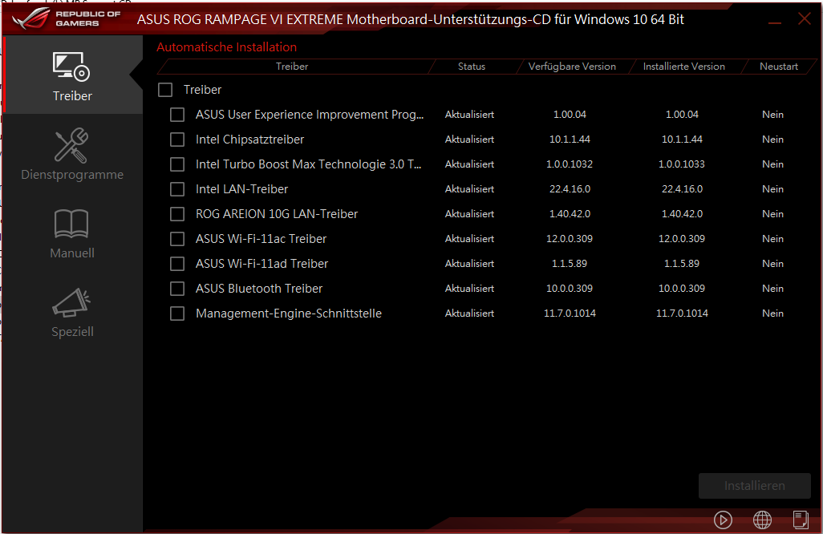
Task: Enable the ROG AREION 10G LAN-Treiber checkbox
Action: (x=177, y=214)
